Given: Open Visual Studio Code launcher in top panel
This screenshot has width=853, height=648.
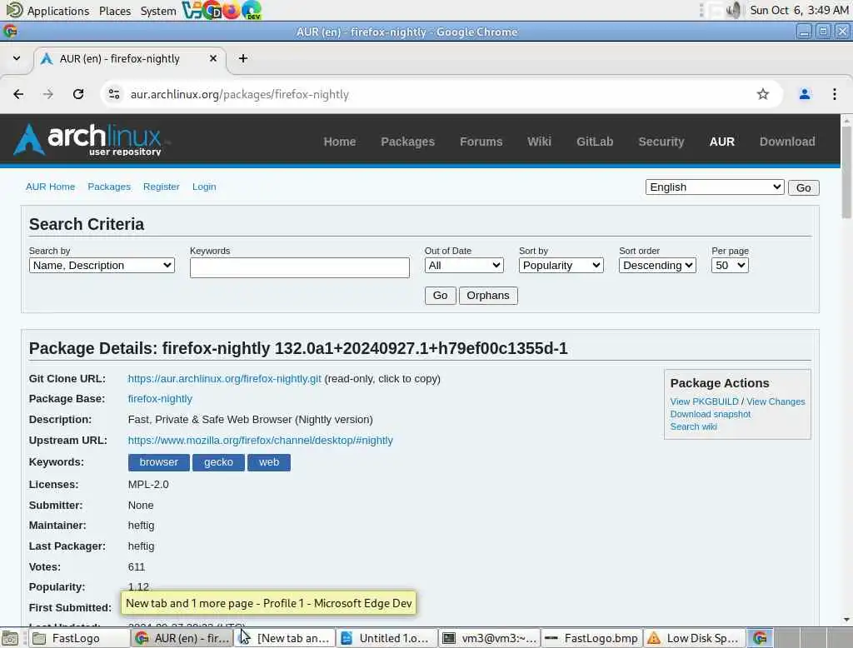Looking at the screenshot, I should pyautogui.click(x=192, y=10).
